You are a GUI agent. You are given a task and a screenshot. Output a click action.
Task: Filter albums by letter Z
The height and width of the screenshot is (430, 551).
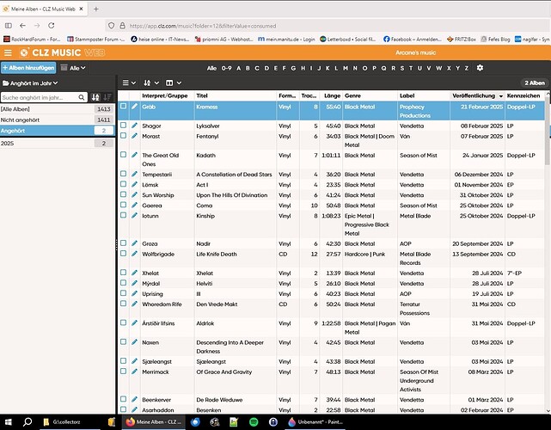pyautogui.click(x=467, y=68)
